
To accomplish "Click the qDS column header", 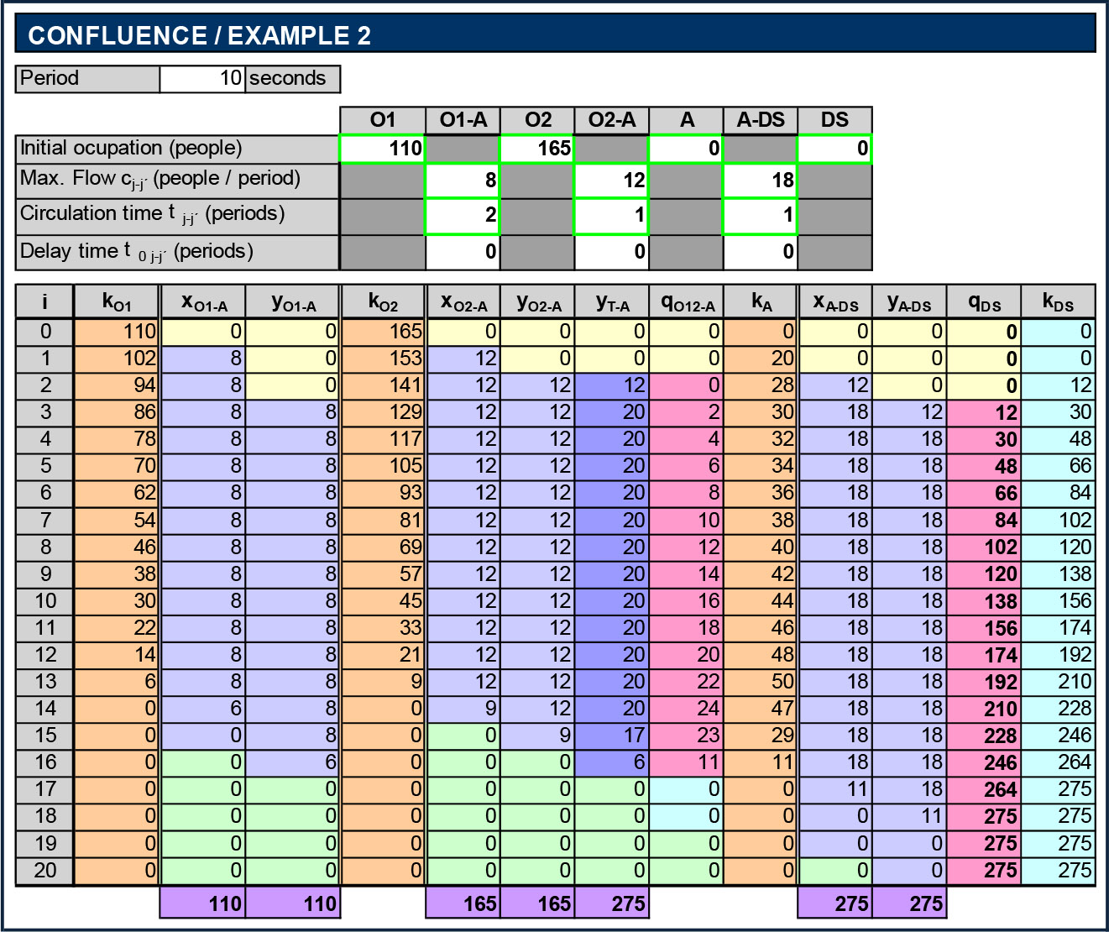I will 983,301.
